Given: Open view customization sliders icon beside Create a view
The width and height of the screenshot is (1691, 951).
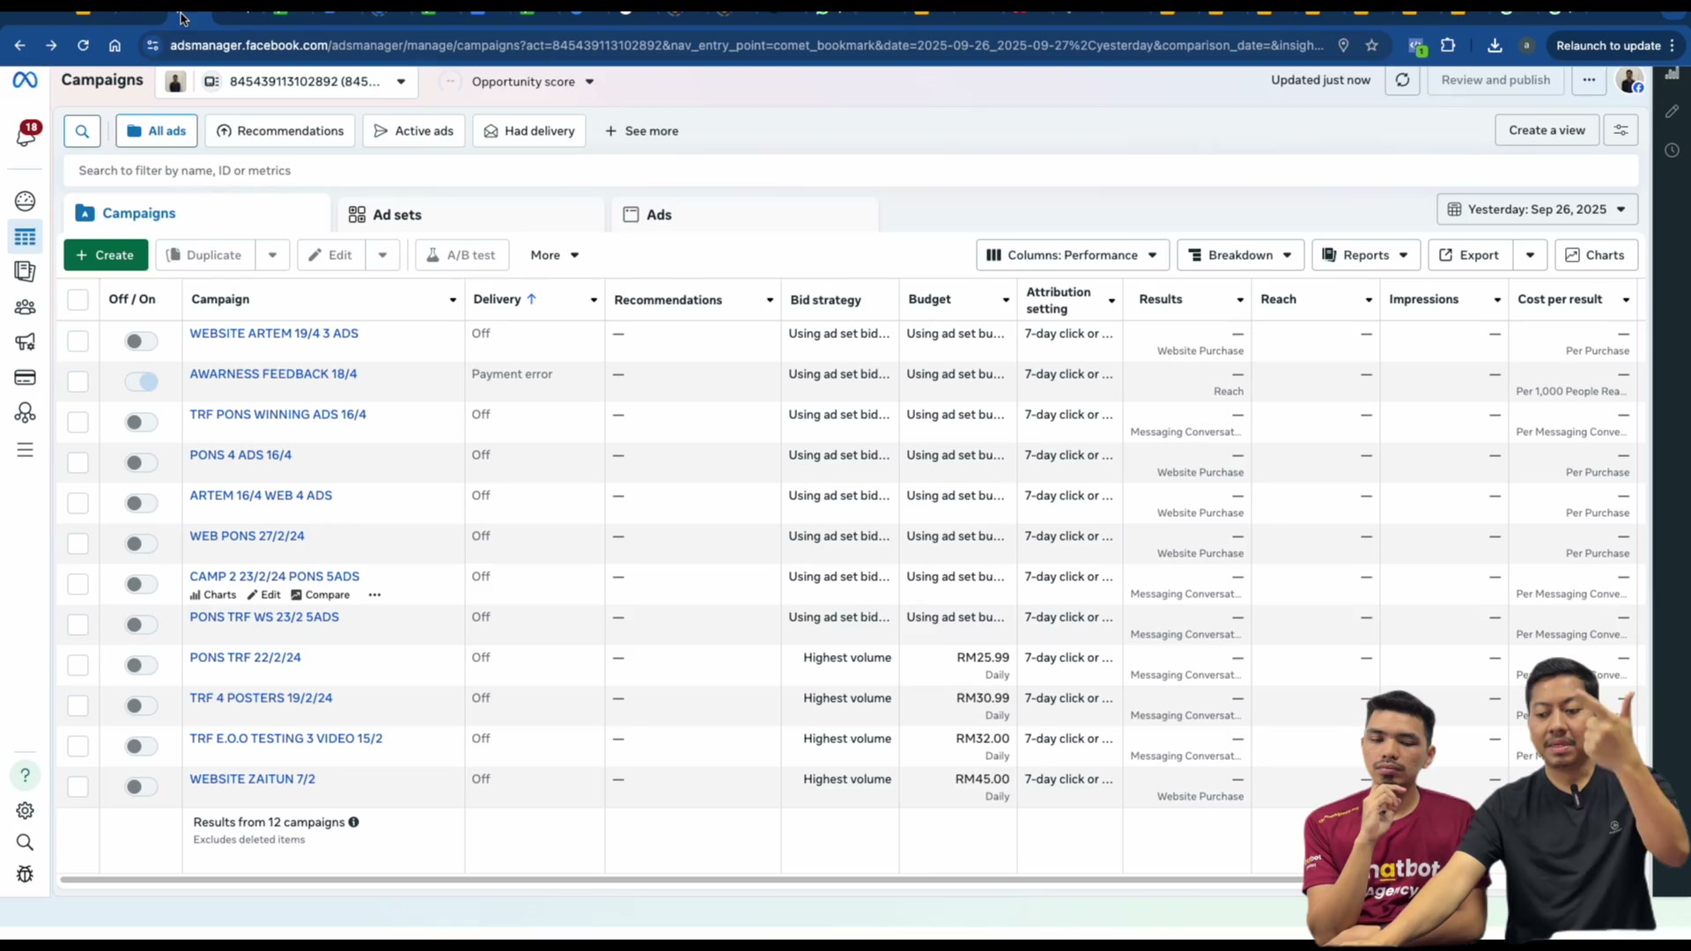Looking at the screenshot, I should 1621,130.
